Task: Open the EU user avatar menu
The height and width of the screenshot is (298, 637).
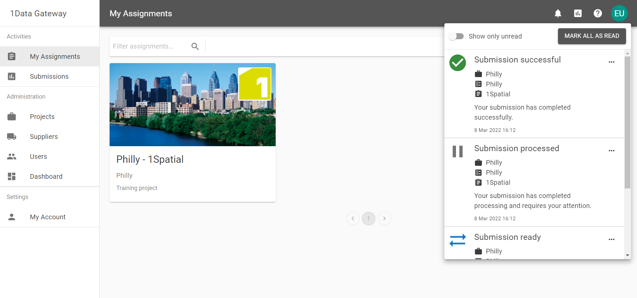Action: [619, 13]
